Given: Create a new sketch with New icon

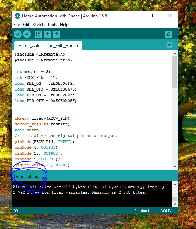Looking at the screenshot, I should [x=38, y=34].
